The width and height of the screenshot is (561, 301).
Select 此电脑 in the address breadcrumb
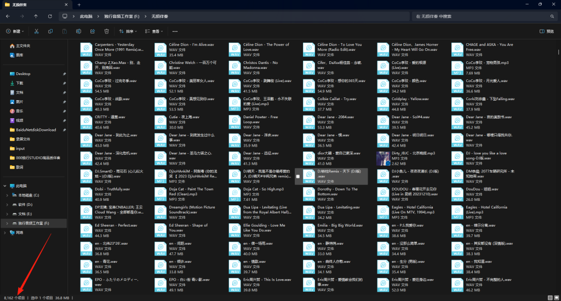[86, 16]
